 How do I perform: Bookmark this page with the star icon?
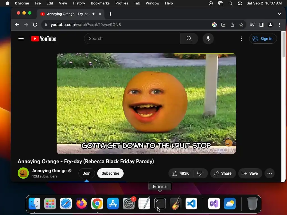[241, 25]
